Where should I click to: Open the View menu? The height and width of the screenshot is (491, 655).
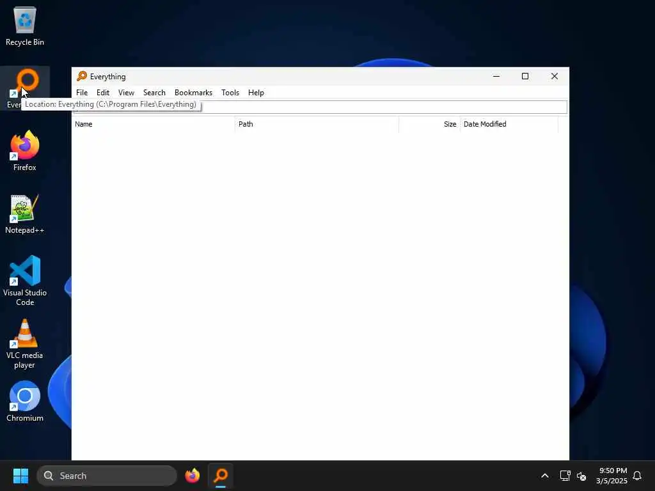pos(126,93)
